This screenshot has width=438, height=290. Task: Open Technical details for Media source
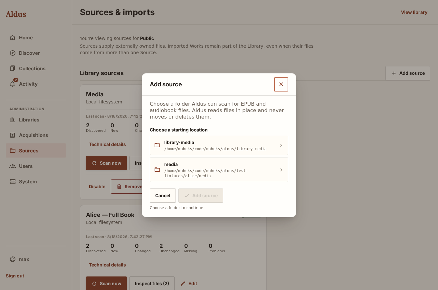[107, 144]
